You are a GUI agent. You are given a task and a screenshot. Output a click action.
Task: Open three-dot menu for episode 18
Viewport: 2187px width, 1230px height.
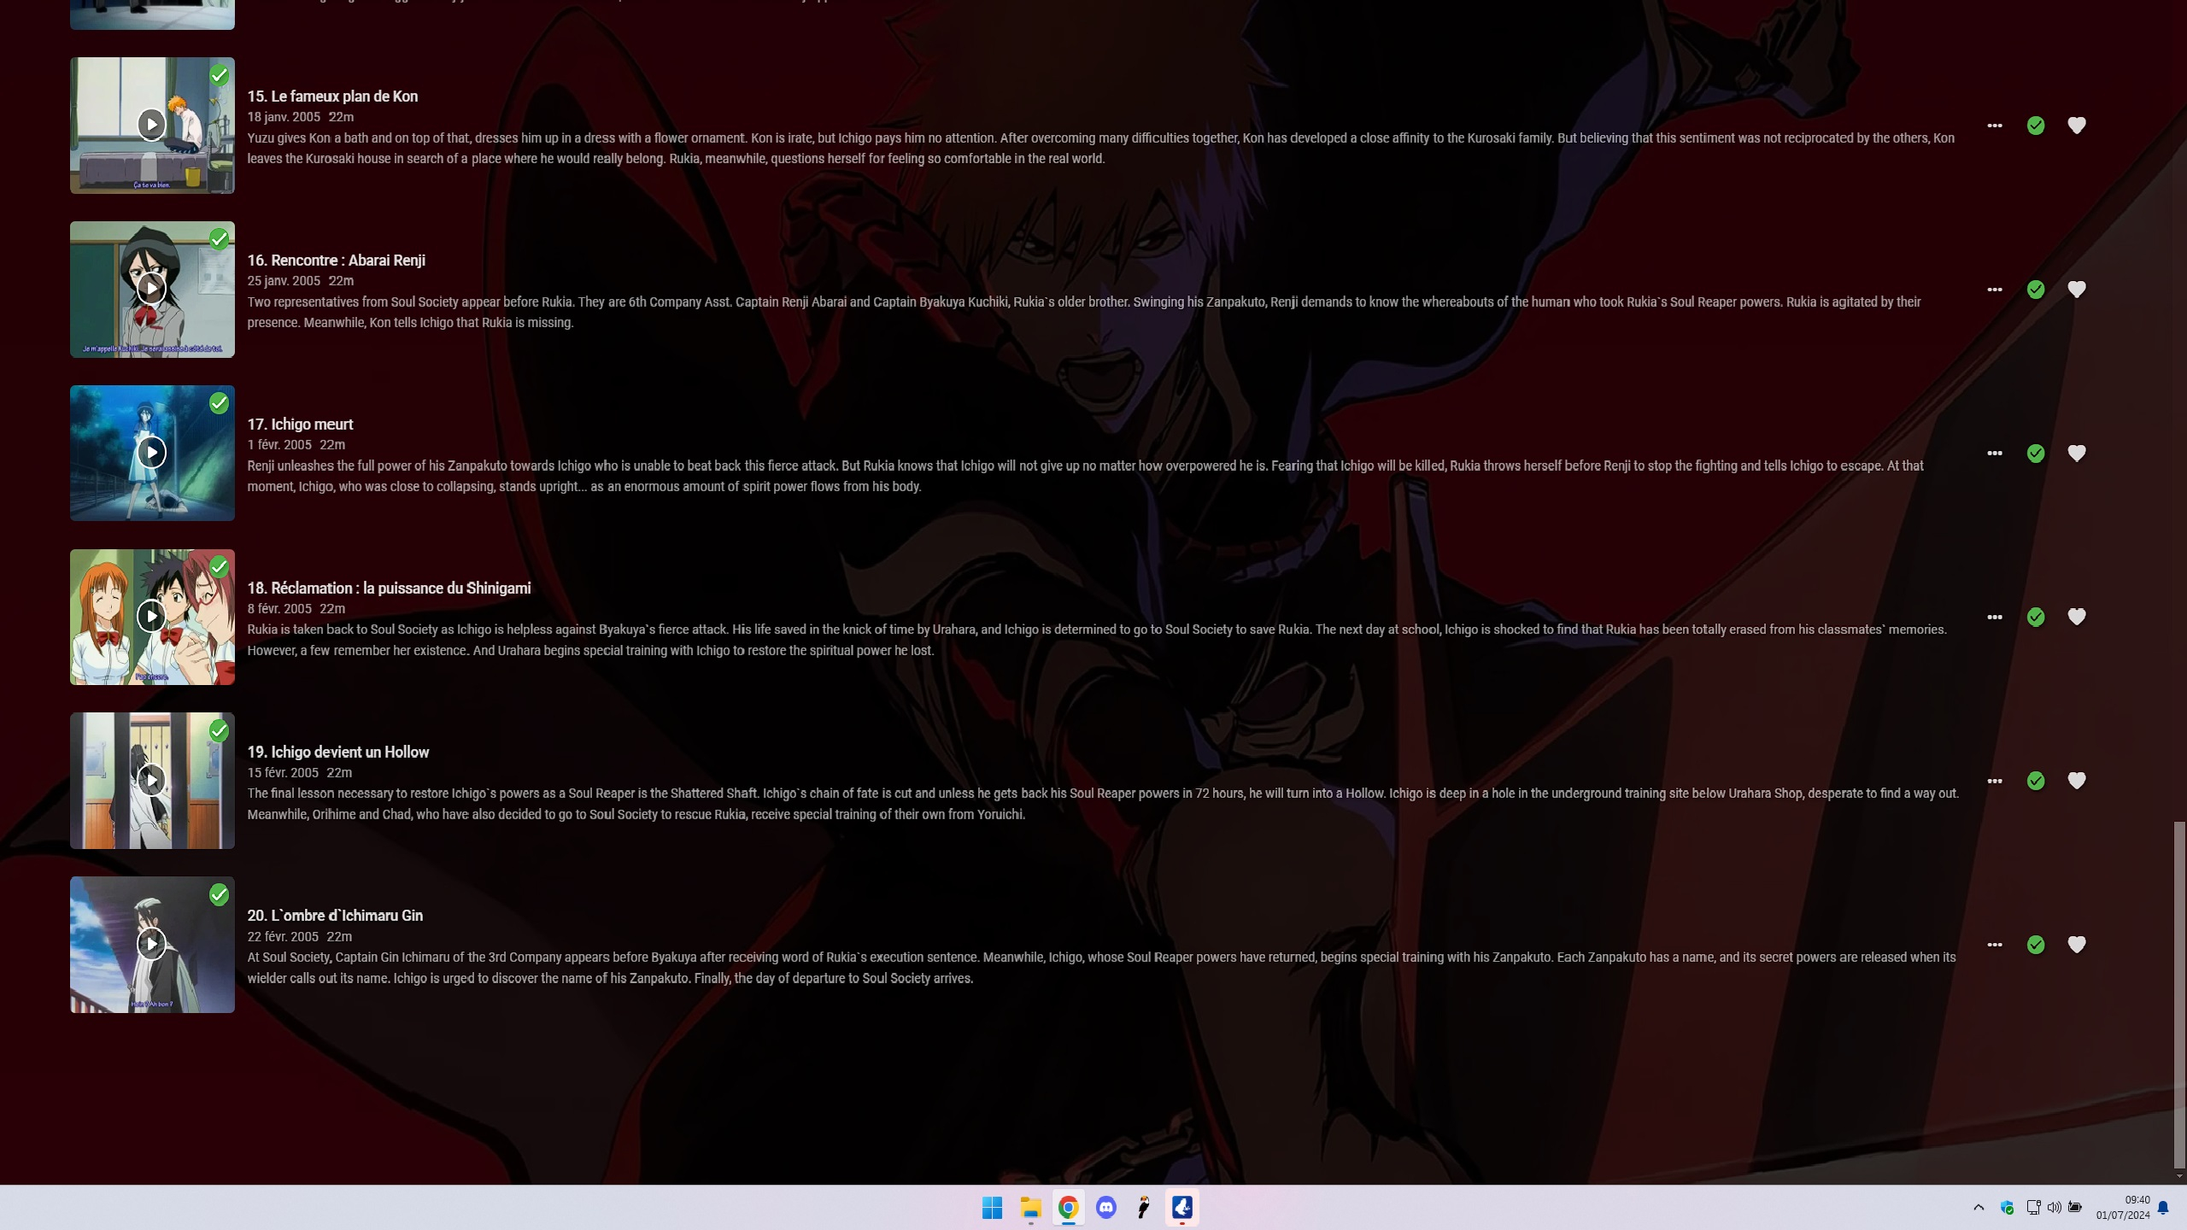tap(1995, 617)
